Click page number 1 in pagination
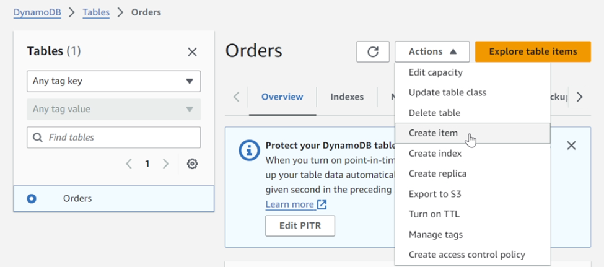Viewport: 604px width, 267px height. pos(147,164)
